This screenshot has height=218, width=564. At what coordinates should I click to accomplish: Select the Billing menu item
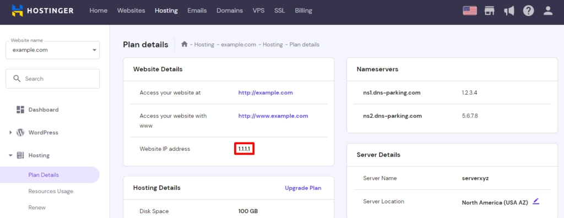[303, 11]
